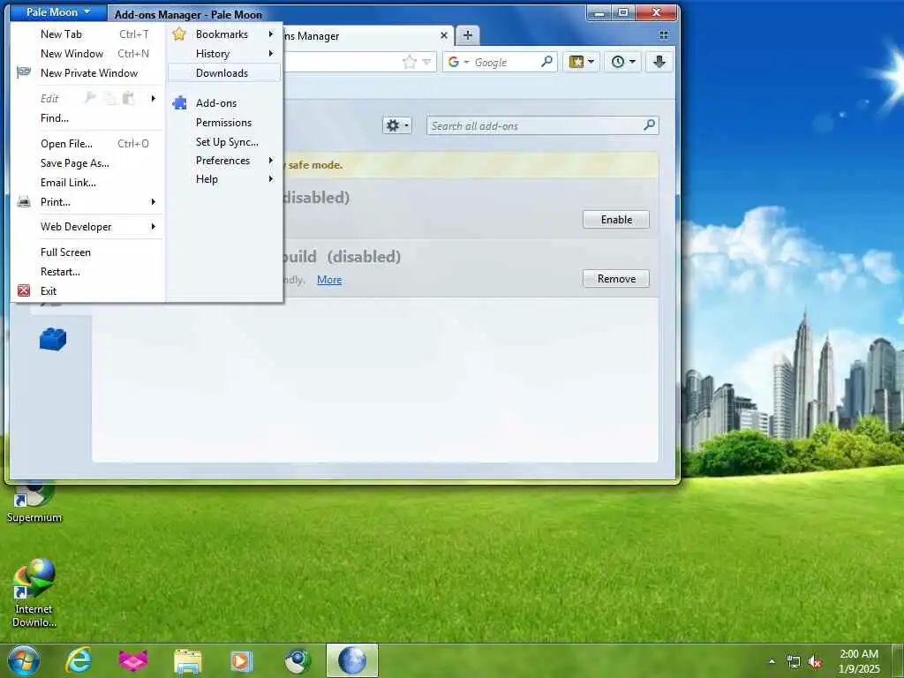Open a new tab with plus button
Screen dimensions: 904x678
pos(468,35)
